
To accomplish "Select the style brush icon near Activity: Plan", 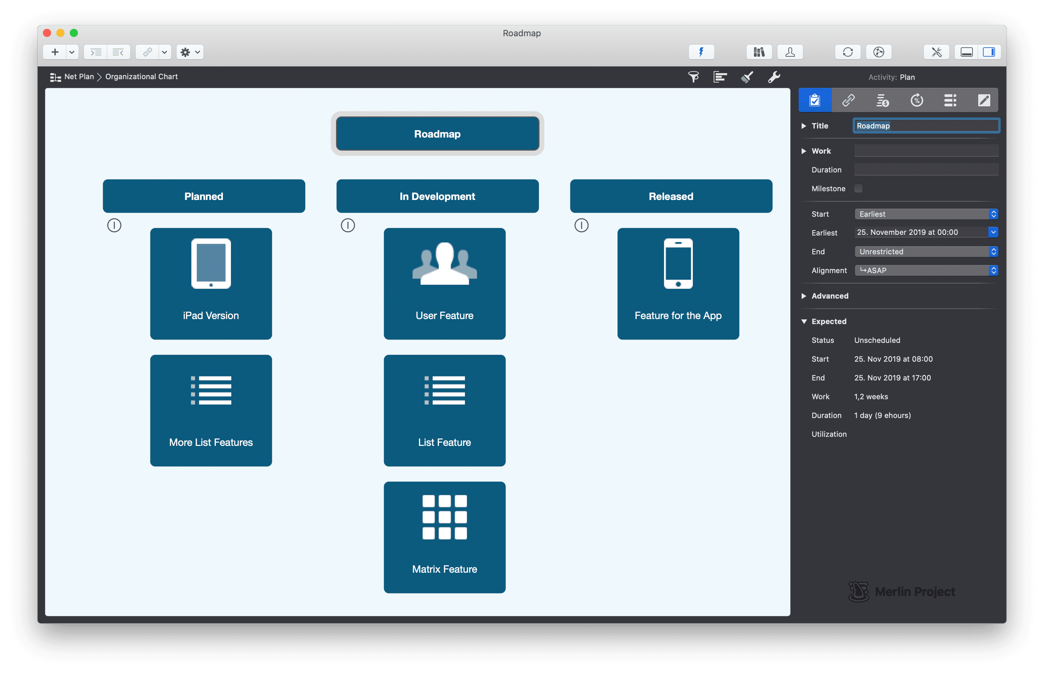I will pyautogui.click(x=747, y=77).
